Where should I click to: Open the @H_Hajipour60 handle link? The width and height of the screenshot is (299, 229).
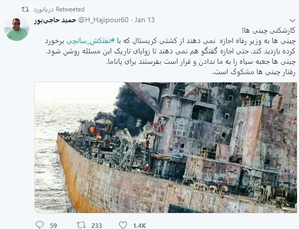tap(103, 20)
